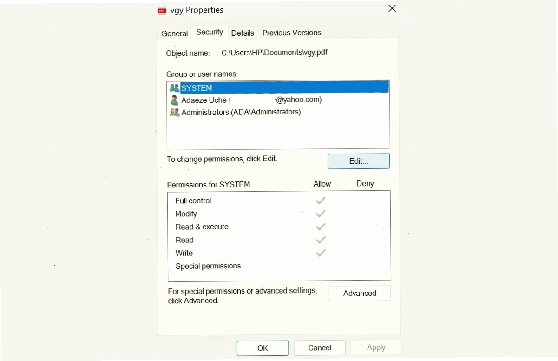Close the vgy Properties dialog
Image resolution: width=558 pixels, height=361 pixels.
pos(392,8)
